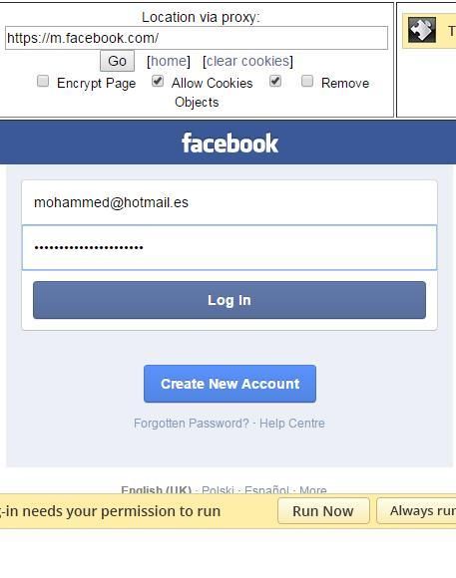This screenshot has width=456, height=578.
Task: Toggle the Remove Objects checkbox
Action: coord(307,81)
